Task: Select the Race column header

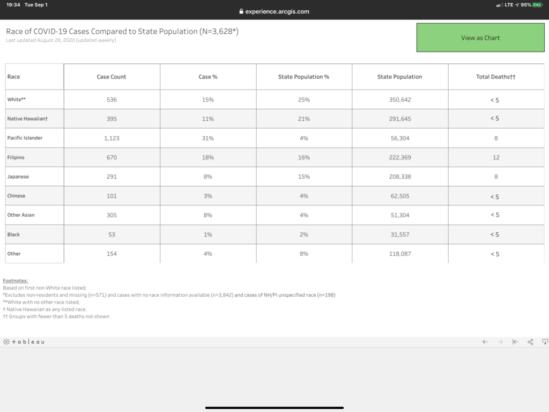Action: (x=34, y=77)
